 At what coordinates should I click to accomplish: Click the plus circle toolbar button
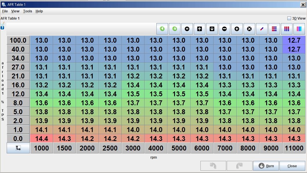tap(237, 29)
